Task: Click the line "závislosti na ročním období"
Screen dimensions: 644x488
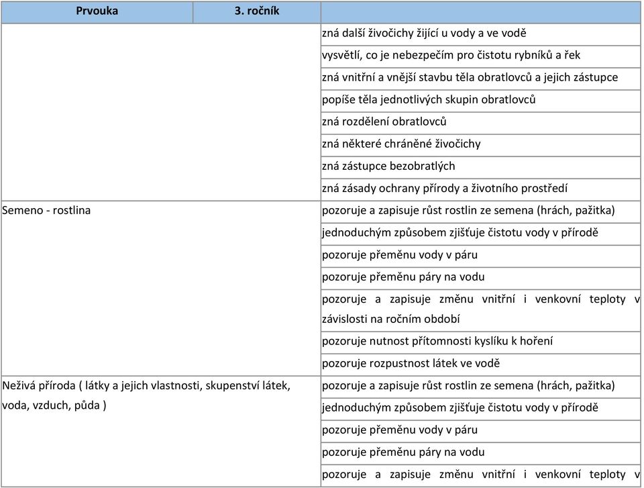Action: 390,319
